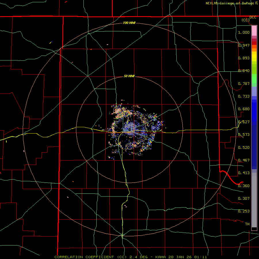Screen dimensions: 259x259
Task: Click the 50 NMI range ring label
Action: click(x=129, y=76)
